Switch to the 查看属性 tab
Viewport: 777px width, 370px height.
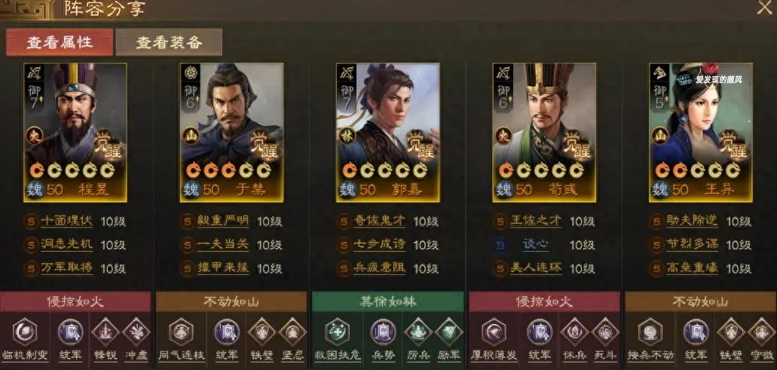point(60,42)
